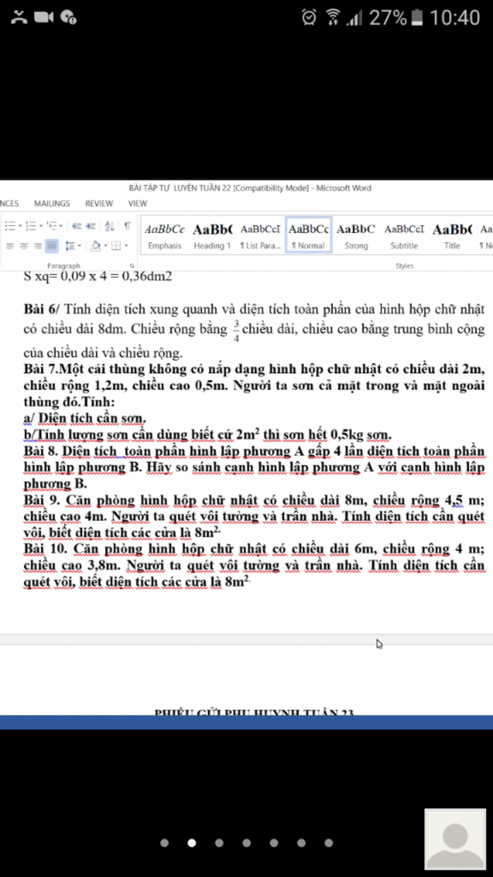Image resolution: width=493 pixels, height=877 pixels.
Task: Tap the chat alert notification icon
Action: [x=68, y=17]
